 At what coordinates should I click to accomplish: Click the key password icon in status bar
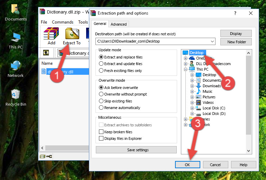click(x=49, y=156)
